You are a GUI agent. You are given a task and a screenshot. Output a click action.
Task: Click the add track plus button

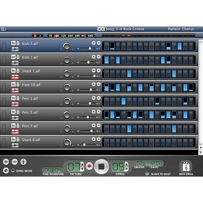coord(6,162)
